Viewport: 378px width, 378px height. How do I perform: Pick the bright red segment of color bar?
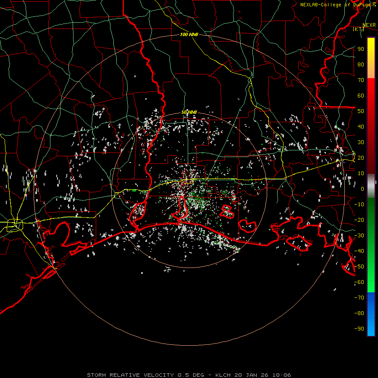[371, 90]
